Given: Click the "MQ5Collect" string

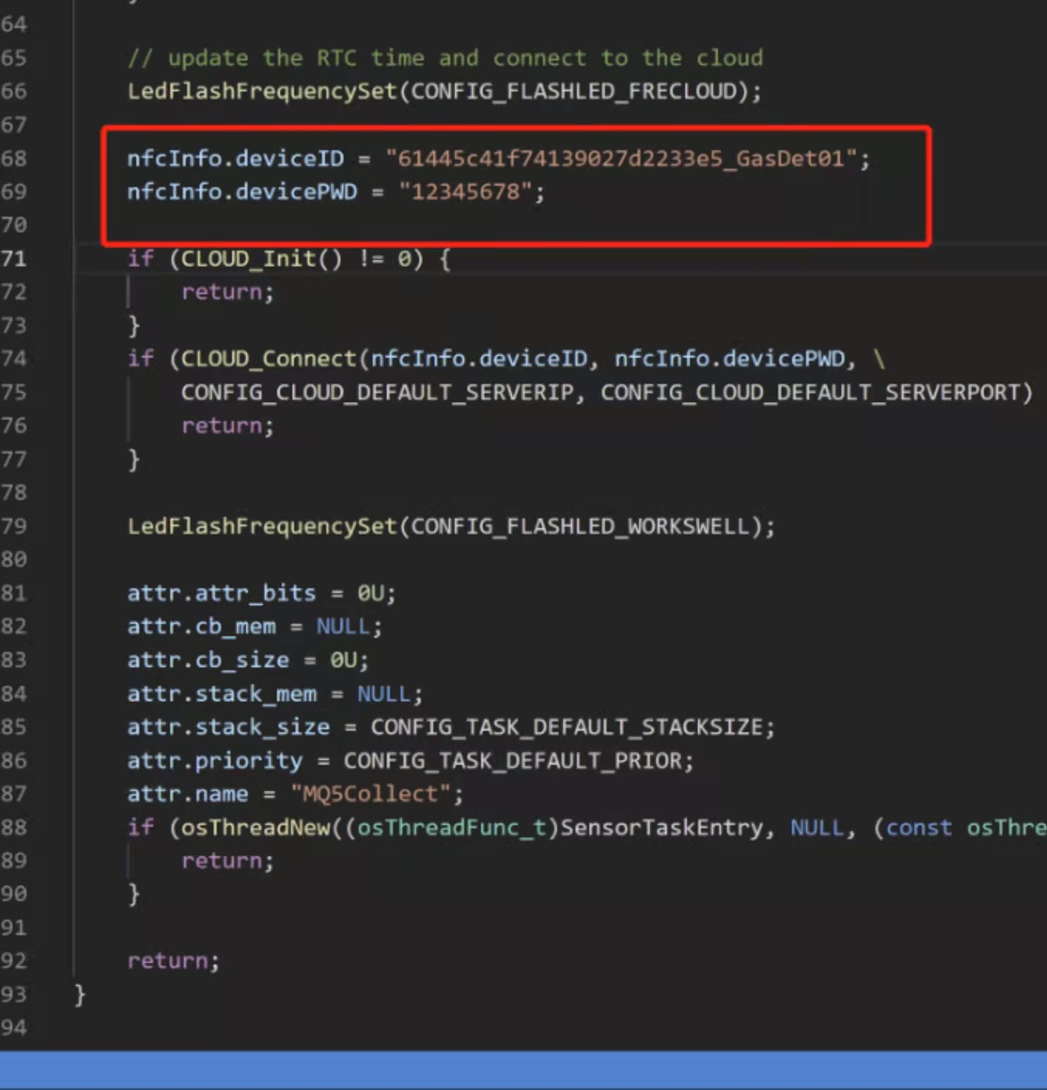Looking at the screenshot, I should [x=370, y=794].
